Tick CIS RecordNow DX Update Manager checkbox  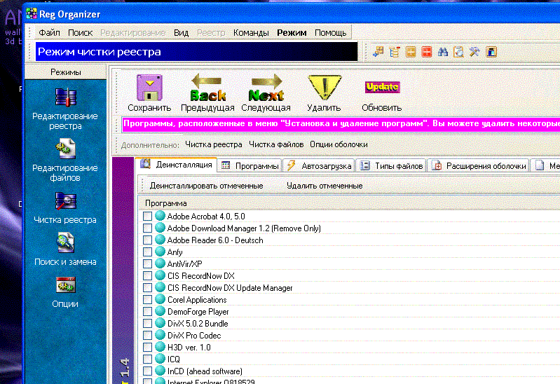(x=147, y=287)
